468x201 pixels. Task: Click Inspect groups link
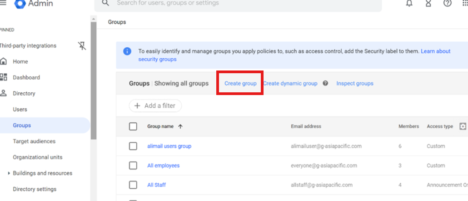355,83
